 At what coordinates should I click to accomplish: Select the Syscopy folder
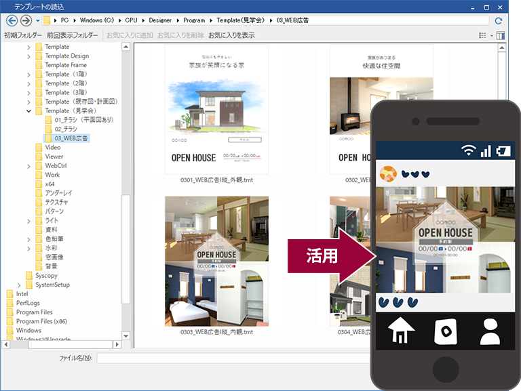42,275
